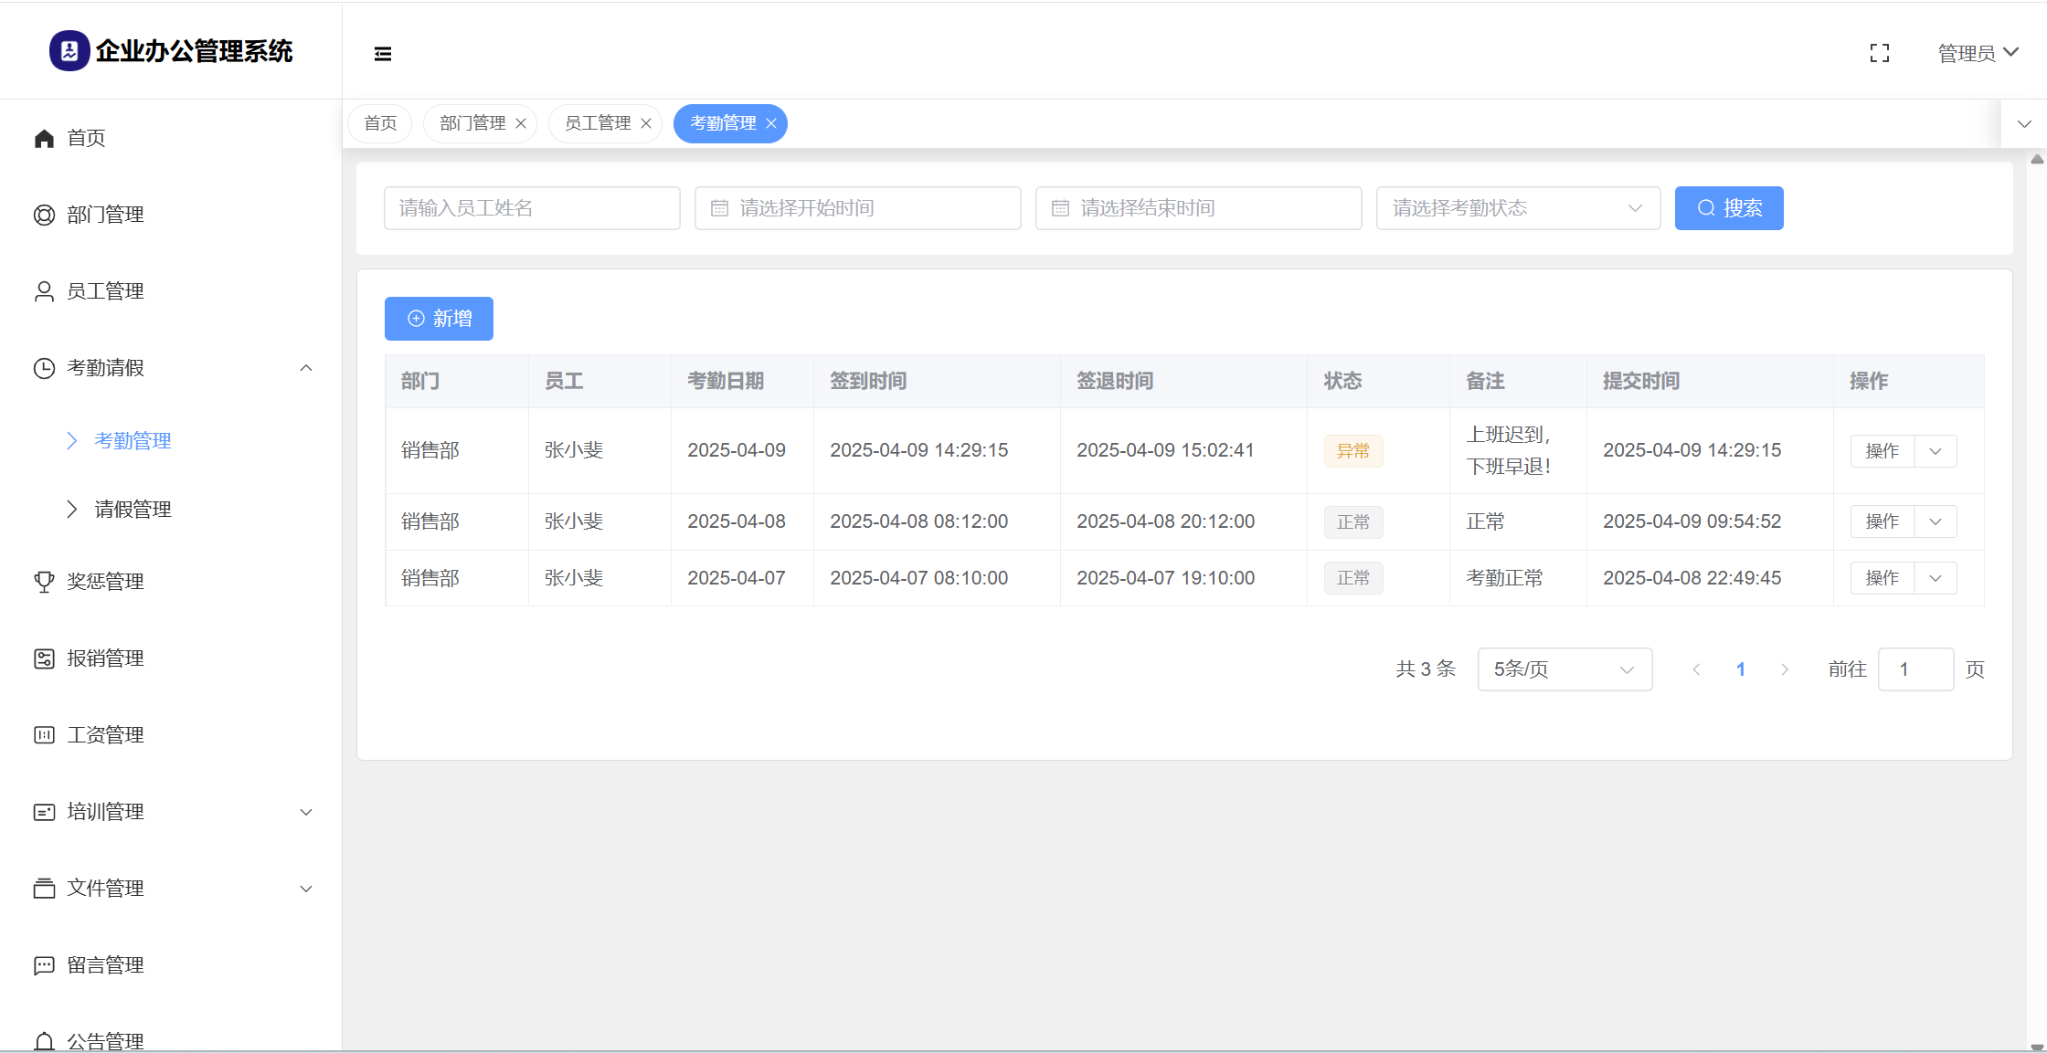Click the 工资管理 sidebar icon
This screenshot has width=2047, height=1053.
(x=44, y=735)
